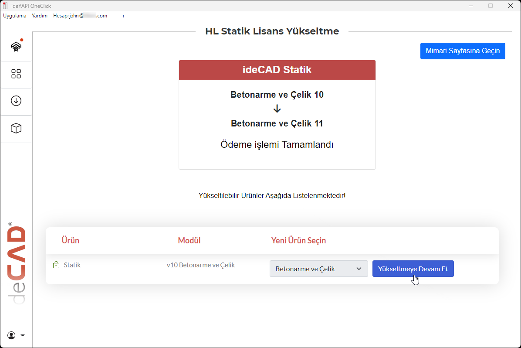Click Yükseltmeye Devam Et button
The image size is (521, 348).
pyautogui.click(x=413, y=269)
